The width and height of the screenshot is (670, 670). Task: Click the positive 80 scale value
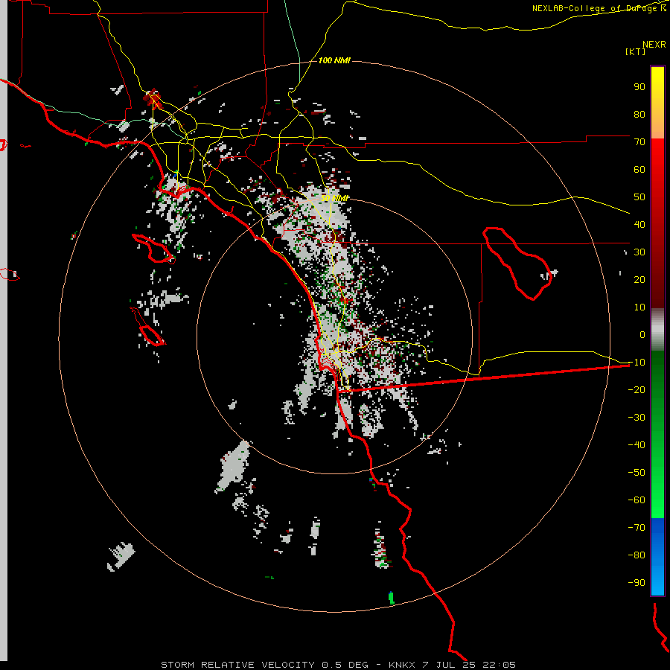(639, 114)
